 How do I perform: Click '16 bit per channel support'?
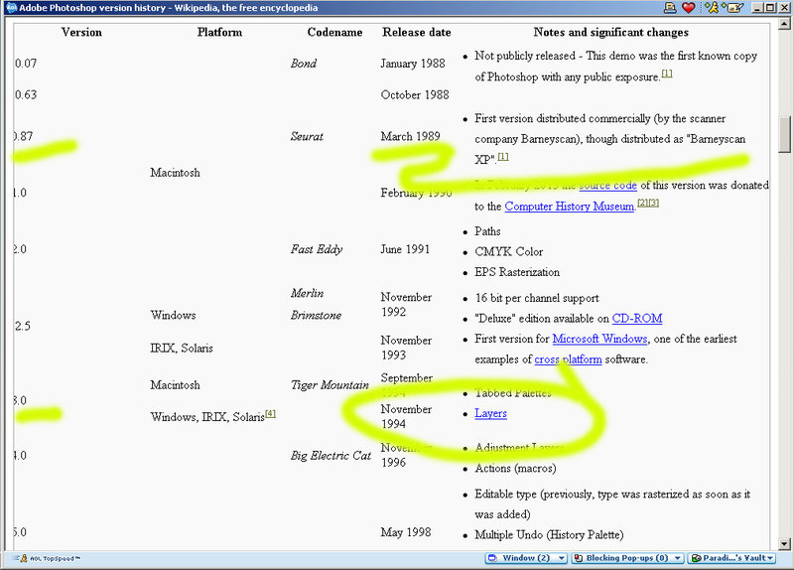(x=537, y=298)
